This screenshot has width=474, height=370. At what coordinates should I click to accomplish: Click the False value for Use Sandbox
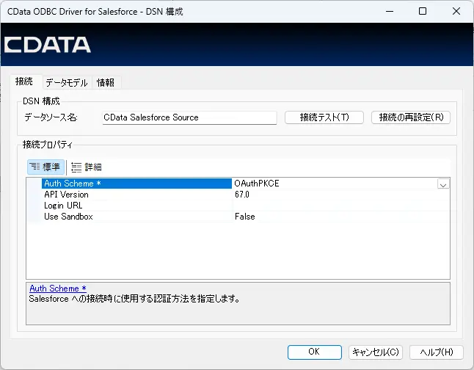tap(340, 217)
